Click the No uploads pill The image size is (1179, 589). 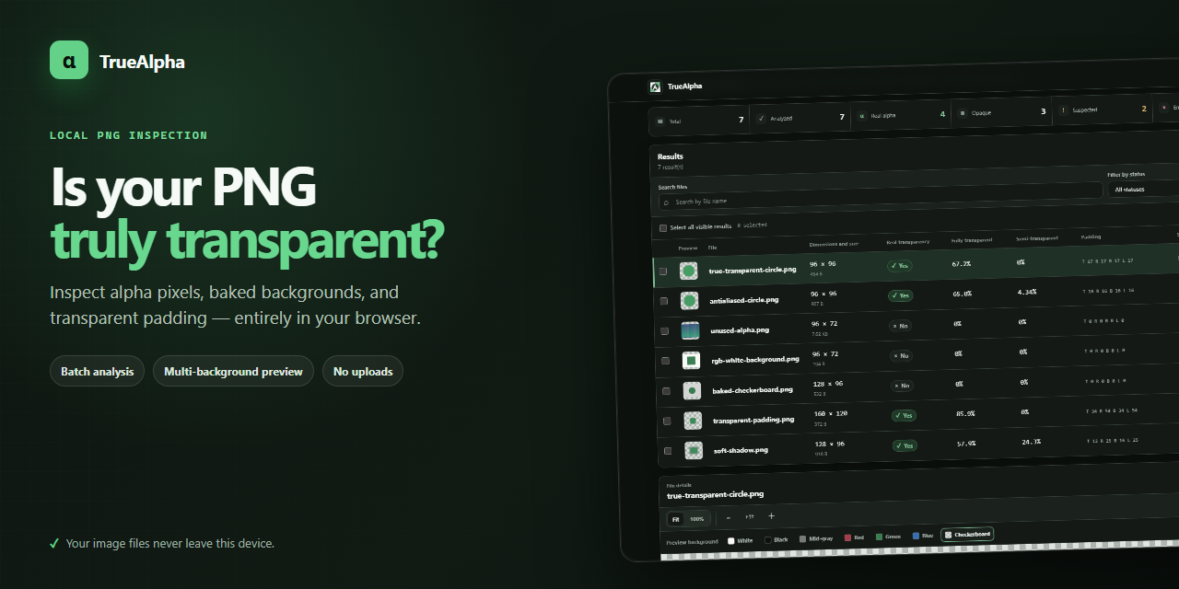pos(363,372)
